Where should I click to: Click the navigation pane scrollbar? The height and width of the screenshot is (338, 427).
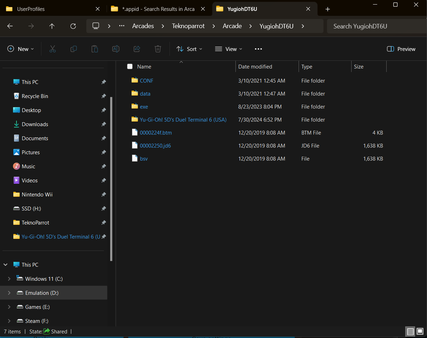111,179
